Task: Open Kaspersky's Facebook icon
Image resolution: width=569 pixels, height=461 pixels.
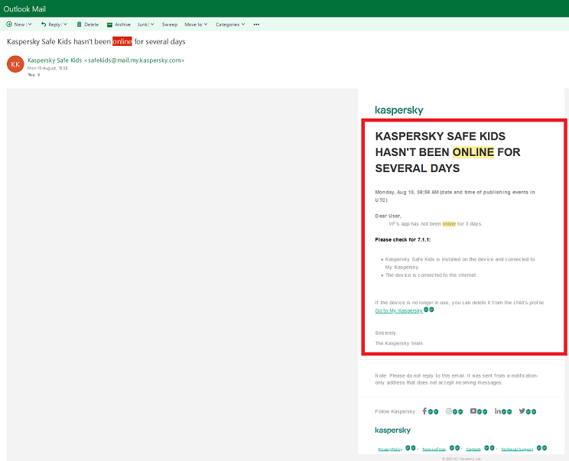Action: coord(424,411)
